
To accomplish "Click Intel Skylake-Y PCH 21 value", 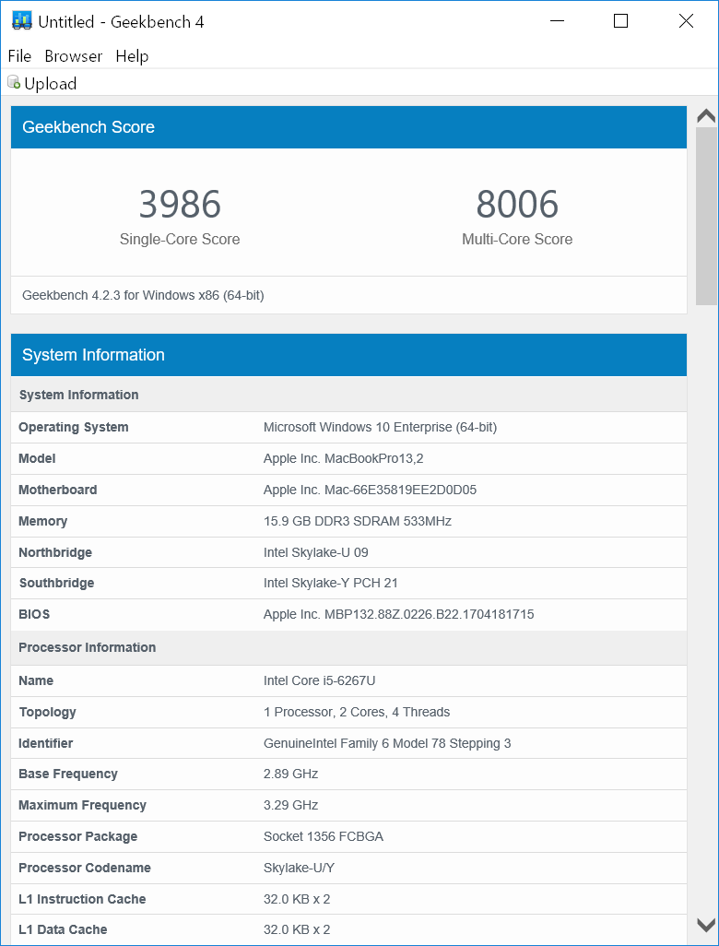I will coord(331,583).
